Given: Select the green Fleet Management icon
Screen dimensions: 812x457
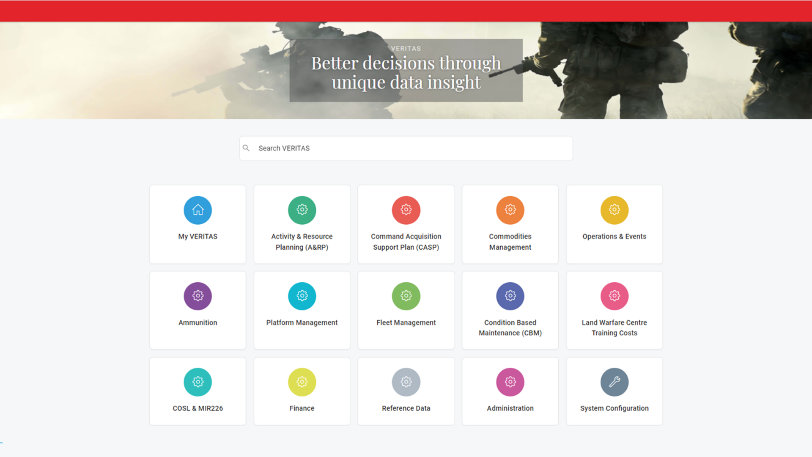Looking at the screenshot, I should point(406,296).
